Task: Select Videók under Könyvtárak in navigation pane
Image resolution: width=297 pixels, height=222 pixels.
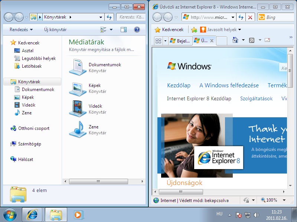Action: pyautogui.click(x=29, y=105)
